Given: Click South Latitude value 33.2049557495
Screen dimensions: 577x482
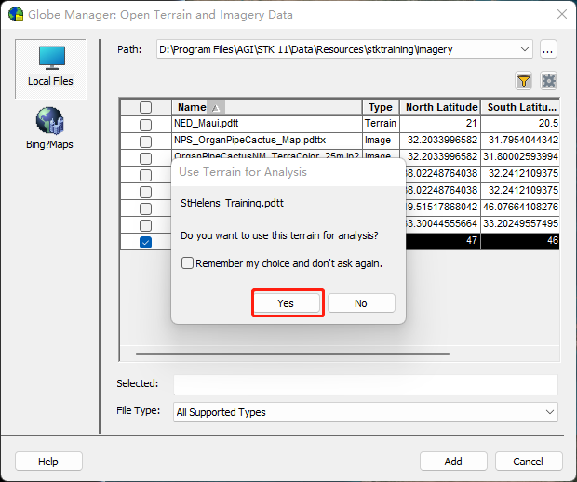Looking at the screenshot, I should point(521,223).
